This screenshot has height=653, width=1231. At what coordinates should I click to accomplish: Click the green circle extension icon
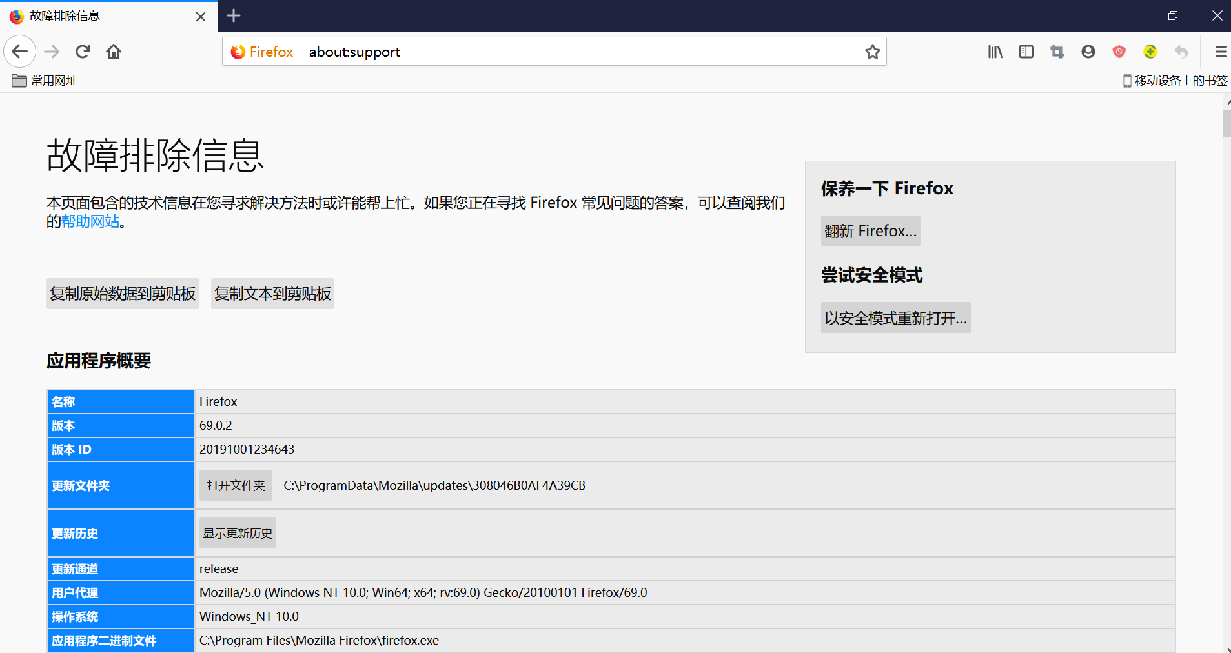(1150, 52)
